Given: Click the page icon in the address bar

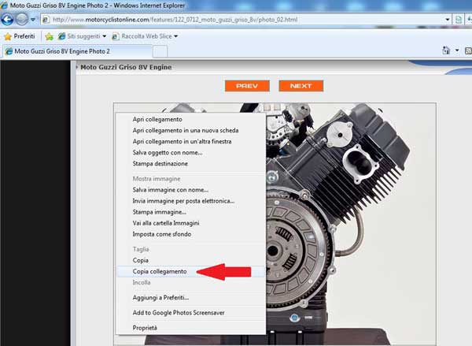Looking at the screenshot, I should tap(46, 20).
